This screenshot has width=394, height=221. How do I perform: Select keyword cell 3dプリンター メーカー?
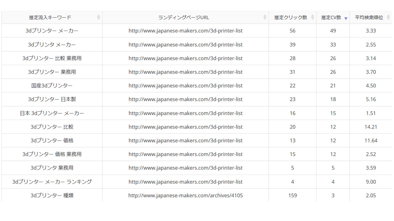coord(52,31)
